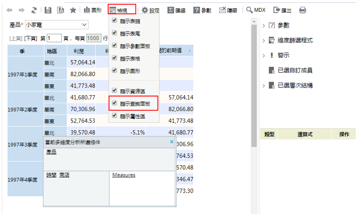Open the 產品 dropdown showing 小家電
Image resolution: width=357 pixels, height=215 pixels.
[57, 25]
